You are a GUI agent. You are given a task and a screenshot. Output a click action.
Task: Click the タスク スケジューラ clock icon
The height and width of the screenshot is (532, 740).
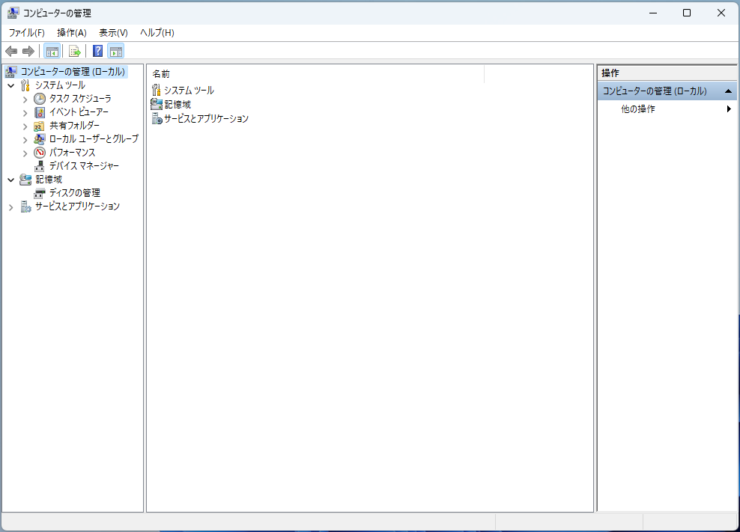pyautogui.click(x=40, y=99)
